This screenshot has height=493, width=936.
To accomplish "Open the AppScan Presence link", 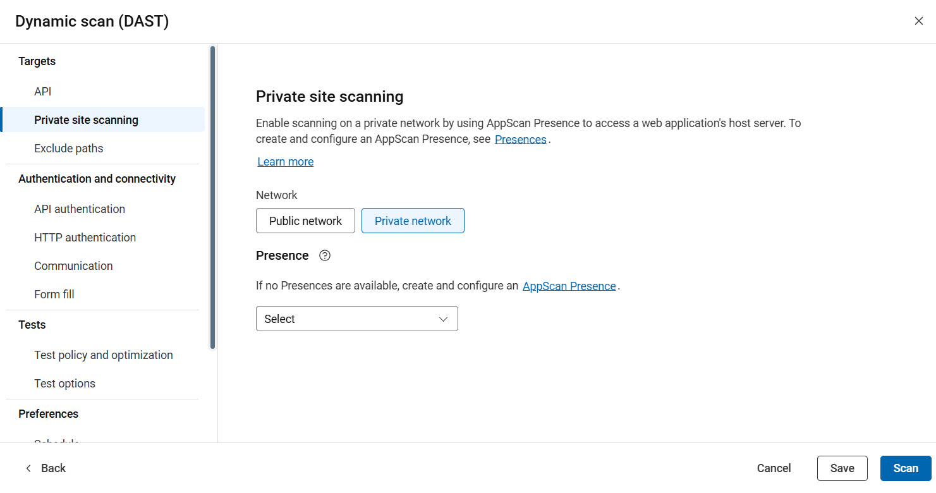I will tap(569, 285).
